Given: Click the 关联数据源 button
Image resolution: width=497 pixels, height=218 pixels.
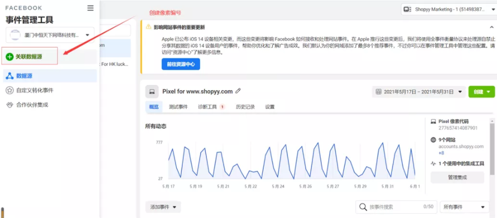Looking at the screenshot, I should 29,56.
